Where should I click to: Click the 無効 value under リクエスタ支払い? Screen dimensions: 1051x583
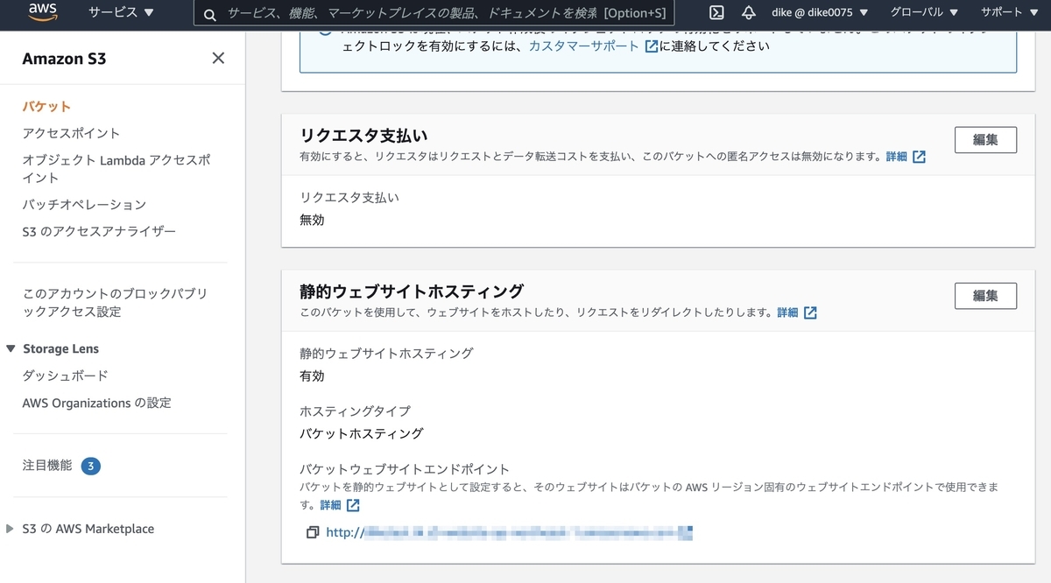pos(312,220)
